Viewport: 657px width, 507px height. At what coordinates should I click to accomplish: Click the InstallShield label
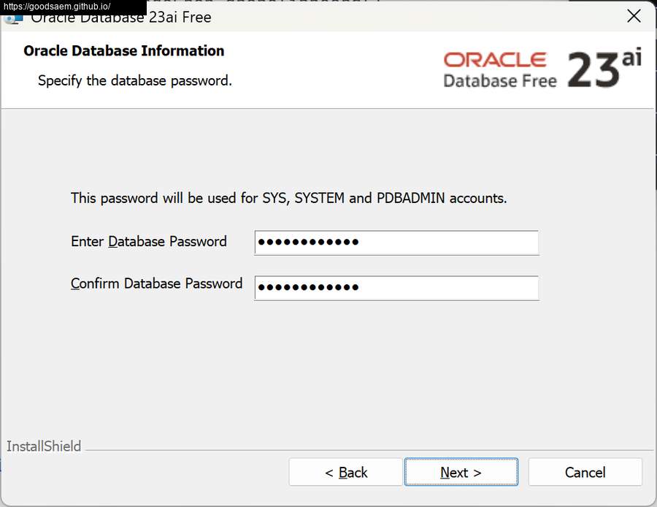(x=44, y=446)
